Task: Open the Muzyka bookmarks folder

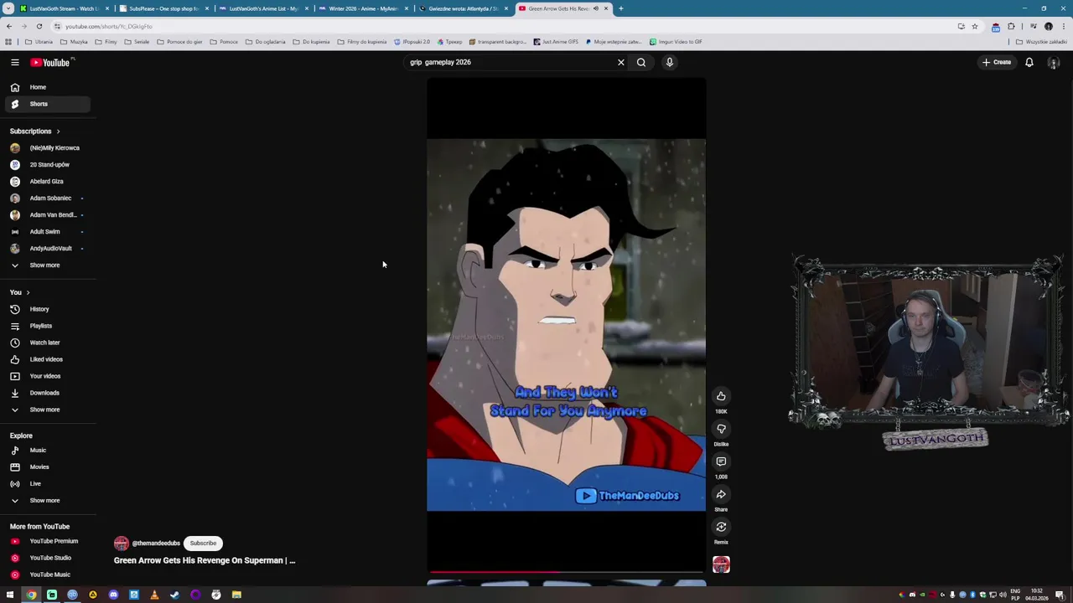Action: point(75,42)
